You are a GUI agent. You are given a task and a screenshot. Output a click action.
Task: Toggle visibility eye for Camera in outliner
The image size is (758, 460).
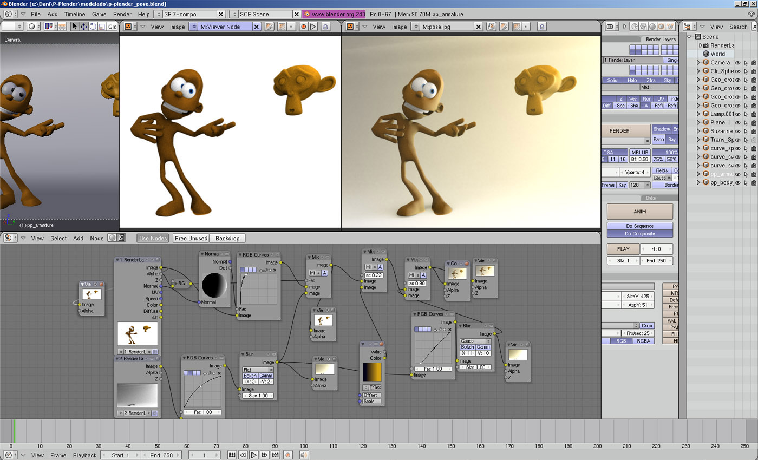[737, 63]
